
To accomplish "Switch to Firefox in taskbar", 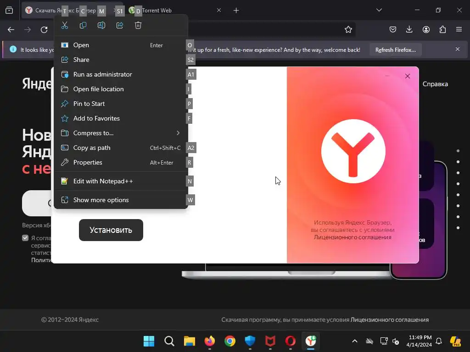I will point(209,341).
